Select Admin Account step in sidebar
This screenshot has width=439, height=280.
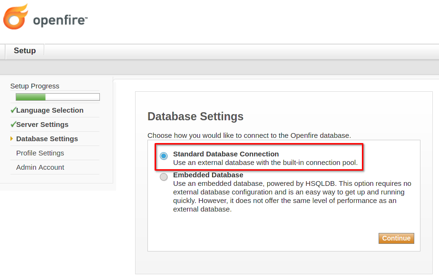tap(40, 167)
